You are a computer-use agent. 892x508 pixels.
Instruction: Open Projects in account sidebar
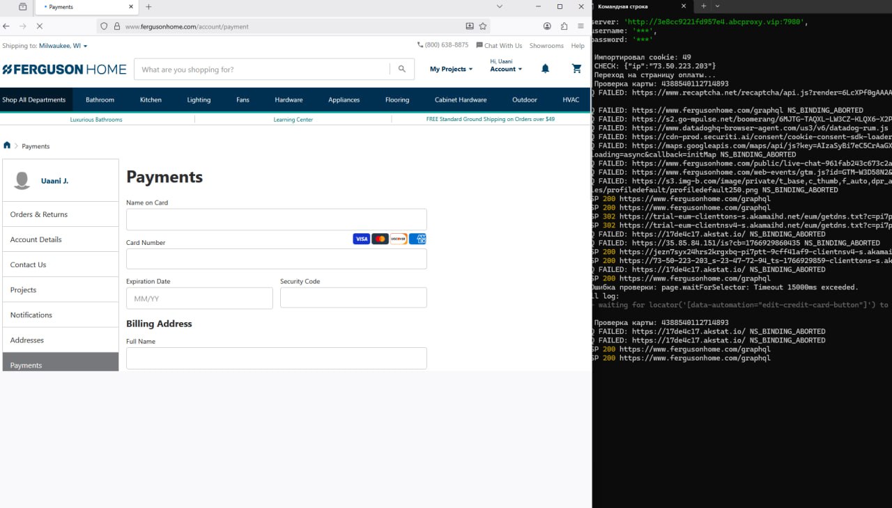point(61,289)
